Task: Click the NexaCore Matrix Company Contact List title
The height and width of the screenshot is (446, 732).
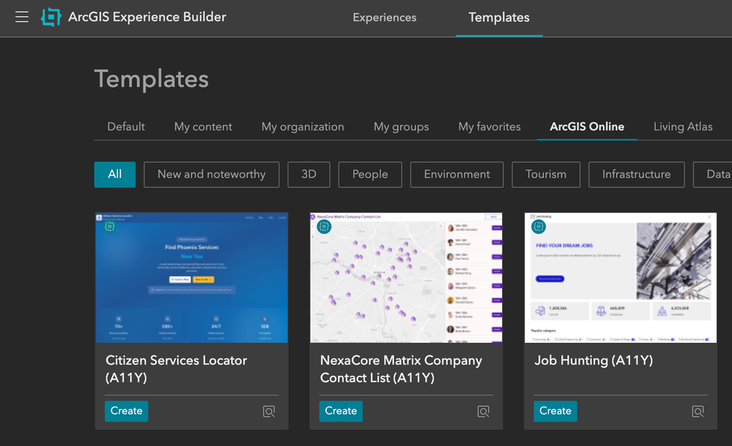Action: [x=401, y=368]
